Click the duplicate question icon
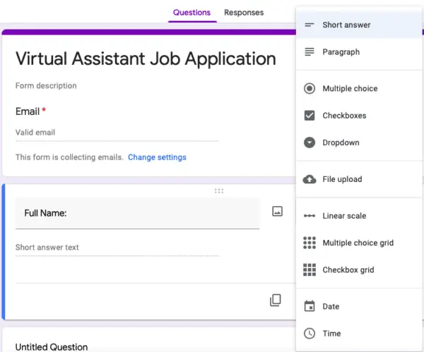This screenshot has width=424, height=352. [276, 301]
